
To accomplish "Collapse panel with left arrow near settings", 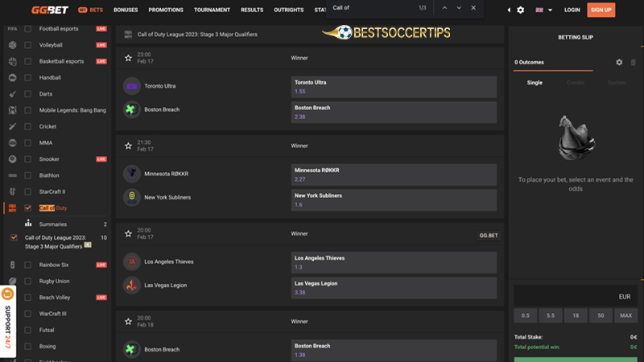I will coord(509,10).
